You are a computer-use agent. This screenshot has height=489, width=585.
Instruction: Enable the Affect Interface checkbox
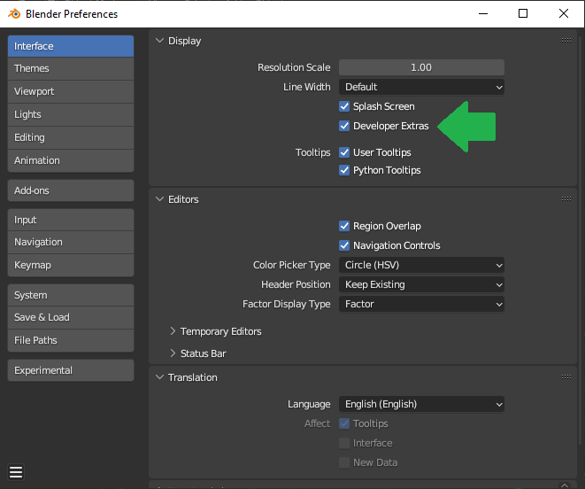(344, 443)
